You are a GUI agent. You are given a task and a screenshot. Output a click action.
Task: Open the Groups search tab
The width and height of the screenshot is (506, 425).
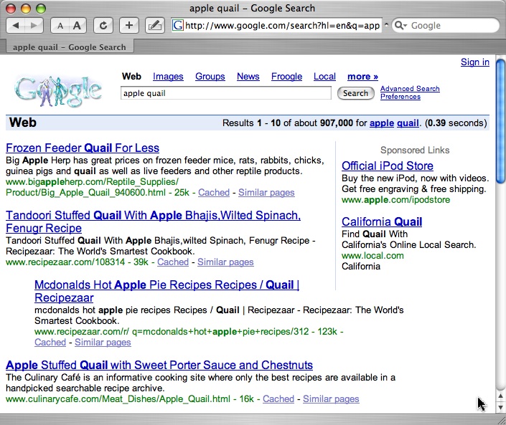[210, 77]
